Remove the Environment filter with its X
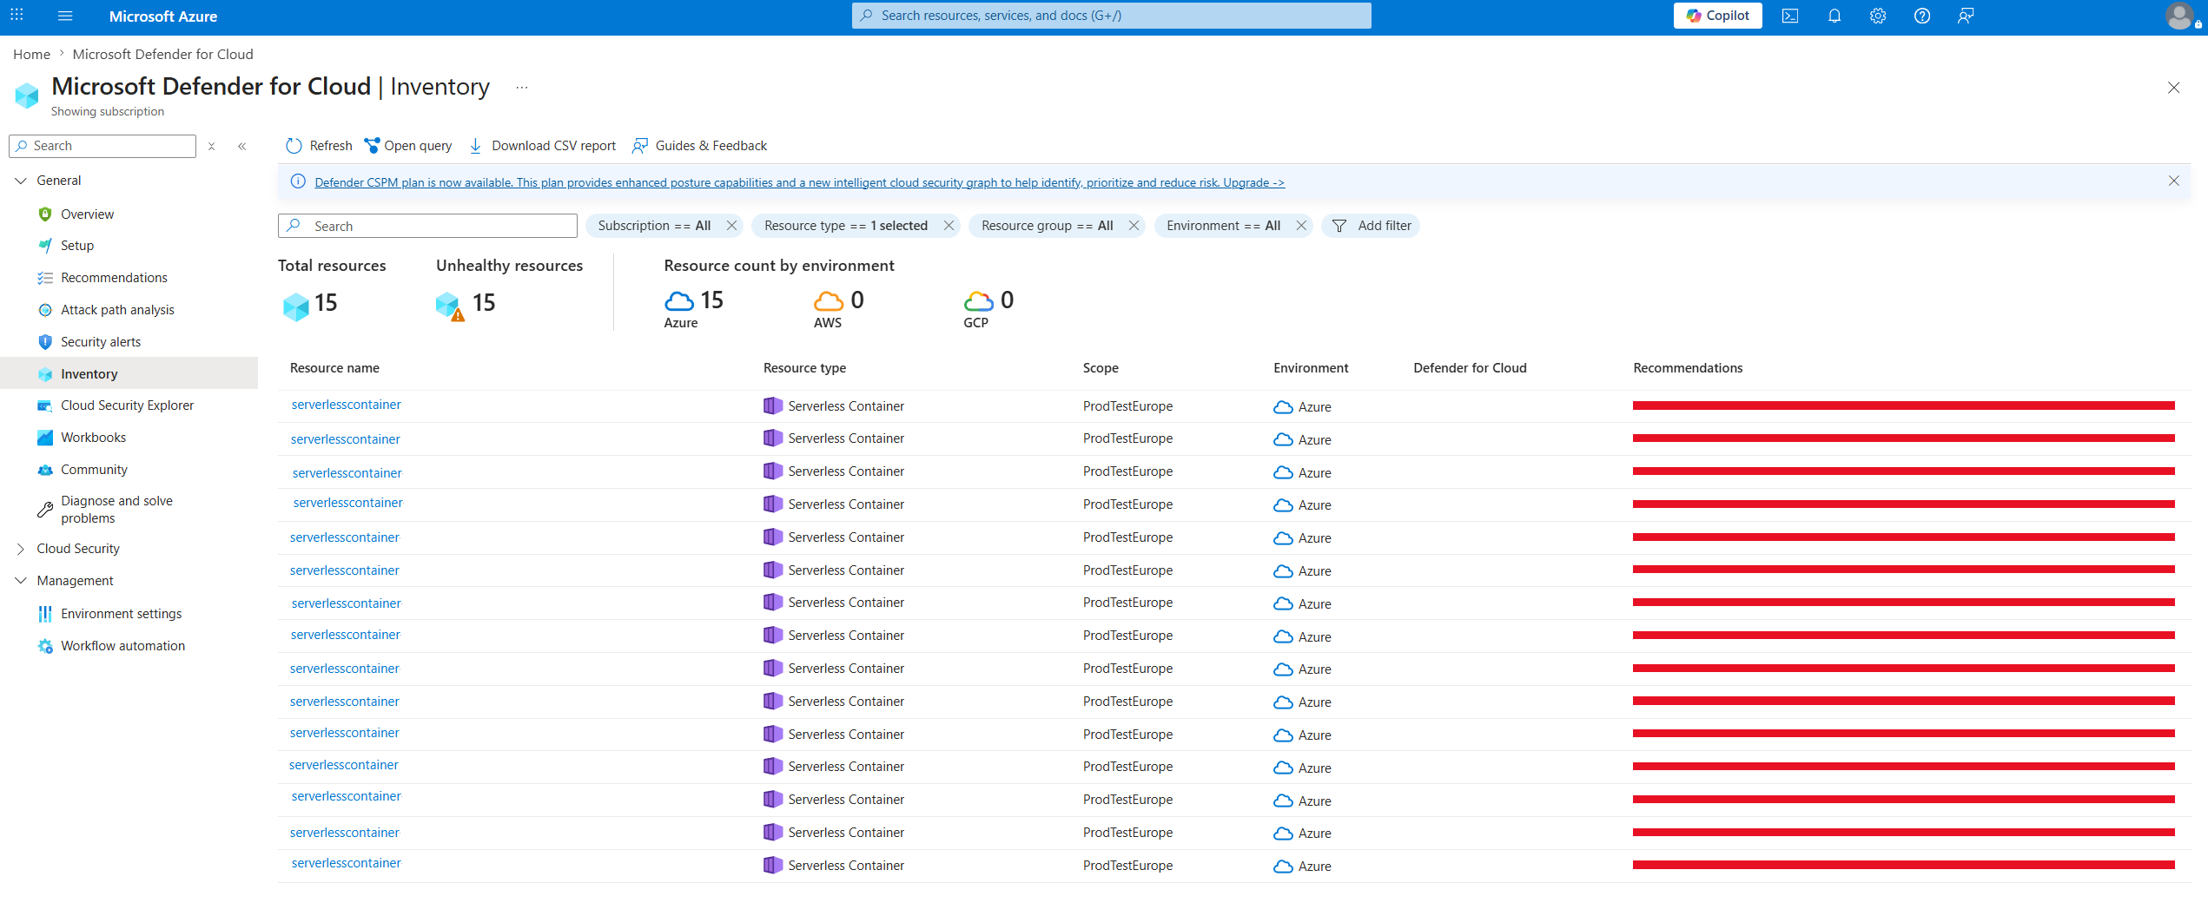 [x=1301, y=226]
